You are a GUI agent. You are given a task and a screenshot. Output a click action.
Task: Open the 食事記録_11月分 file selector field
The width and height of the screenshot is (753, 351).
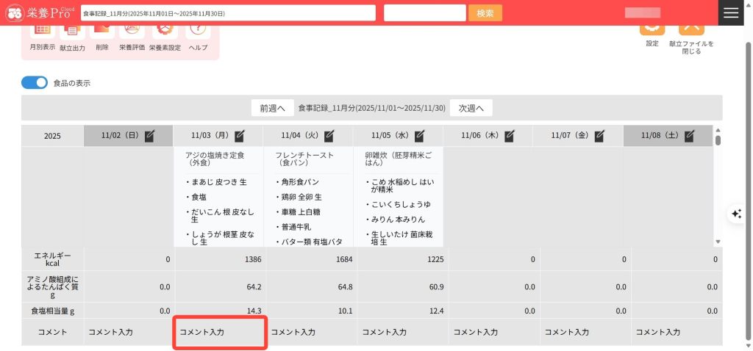[x=227, y=13]
